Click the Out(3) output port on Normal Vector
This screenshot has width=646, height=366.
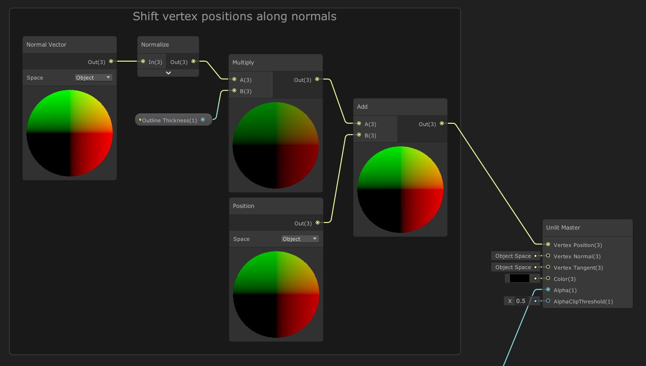click(x=111, y=61)
